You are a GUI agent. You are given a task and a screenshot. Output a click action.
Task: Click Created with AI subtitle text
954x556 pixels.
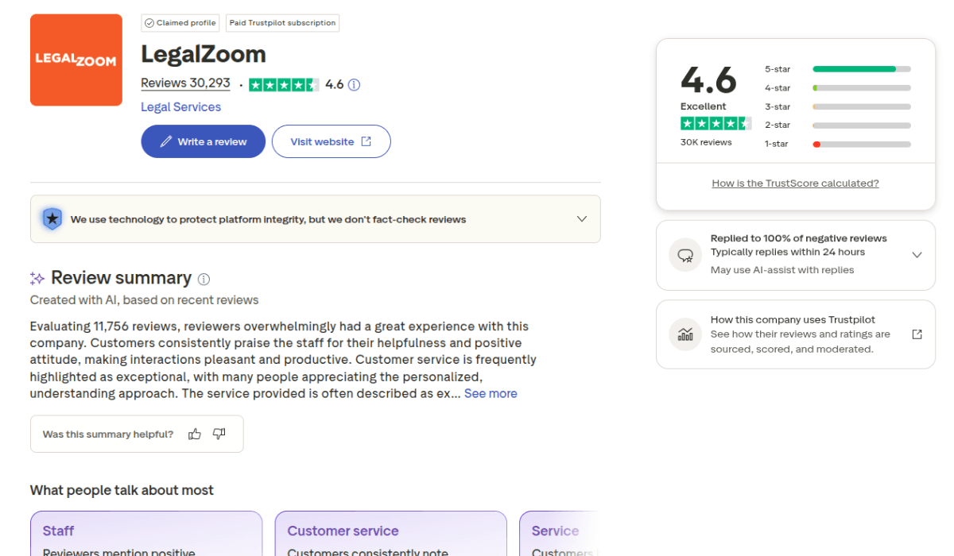tap(145, 300)
